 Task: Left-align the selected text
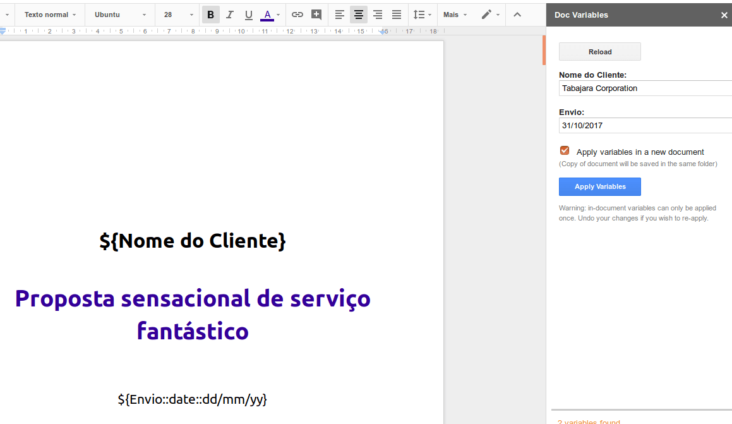pos(339,14)
